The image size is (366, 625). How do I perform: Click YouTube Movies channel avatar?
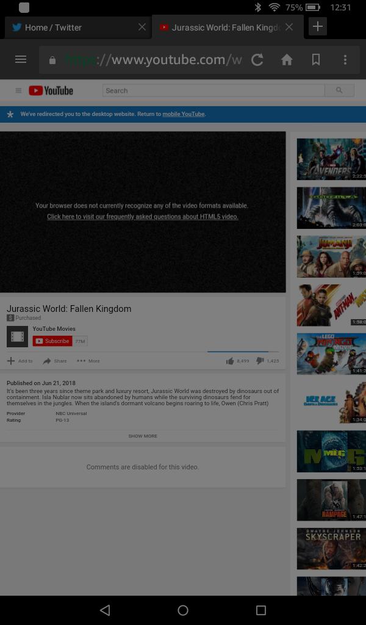[x=17, y=336]
